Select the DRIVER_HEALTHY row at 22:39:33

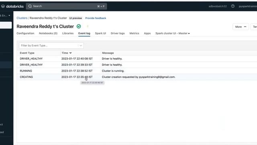(x=137, y=64)
